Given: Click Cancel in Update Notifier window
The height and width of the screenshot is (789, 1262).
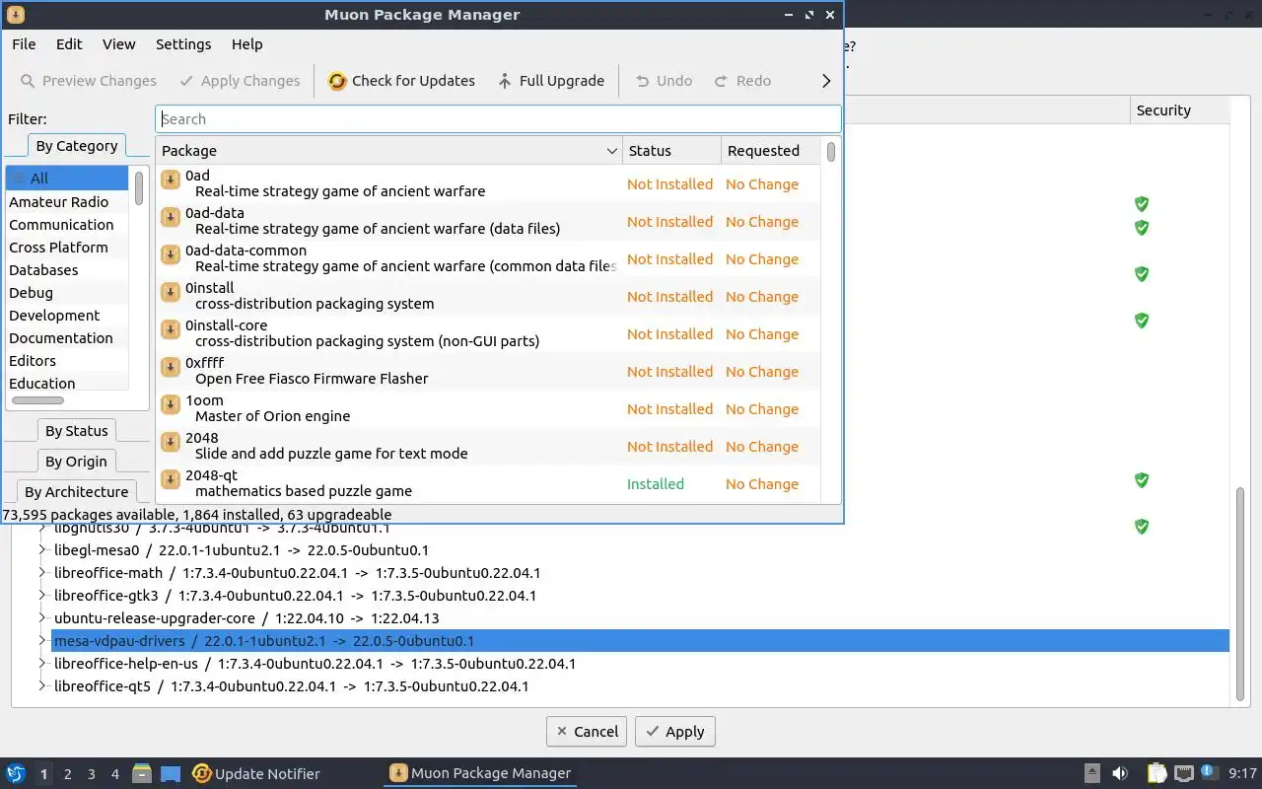Looking at the screenshot, I should (588, 731).
